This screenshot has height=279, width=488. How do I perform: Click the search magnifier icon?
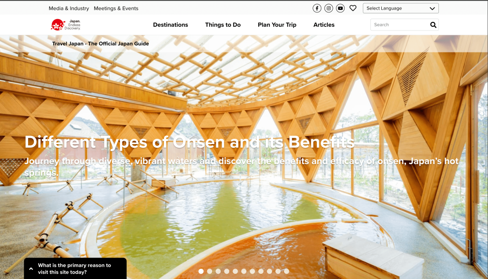tap(433, 25)
